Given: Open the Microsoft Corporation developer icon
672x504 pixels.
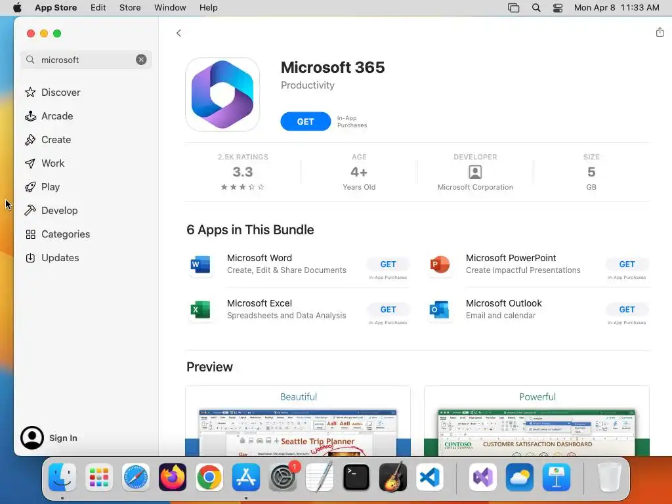Looking at the screenshot, I should (x=475, y=172).
